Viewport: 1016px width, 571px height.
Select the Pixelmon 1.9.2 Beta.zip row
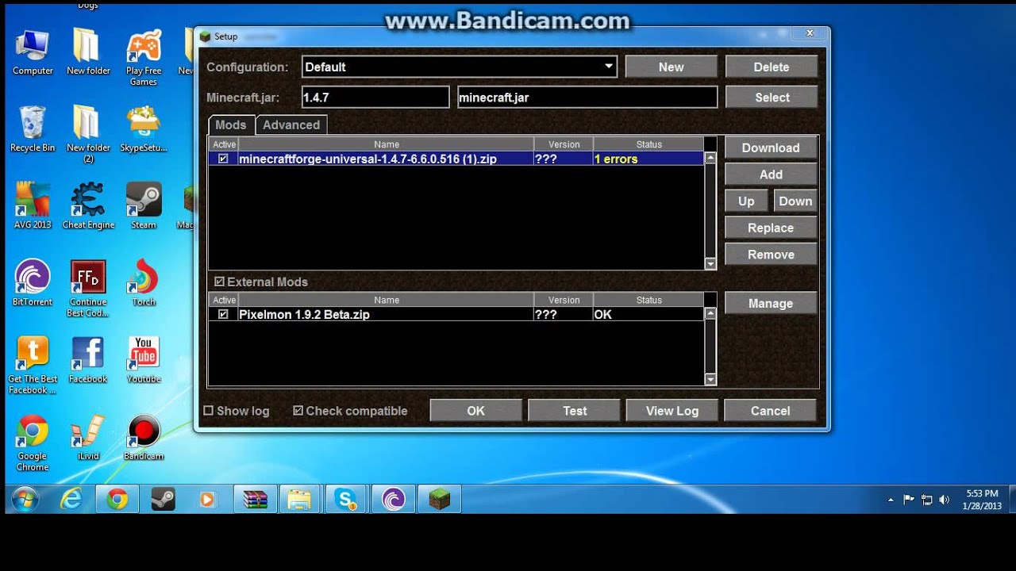(x=456, y=314)
